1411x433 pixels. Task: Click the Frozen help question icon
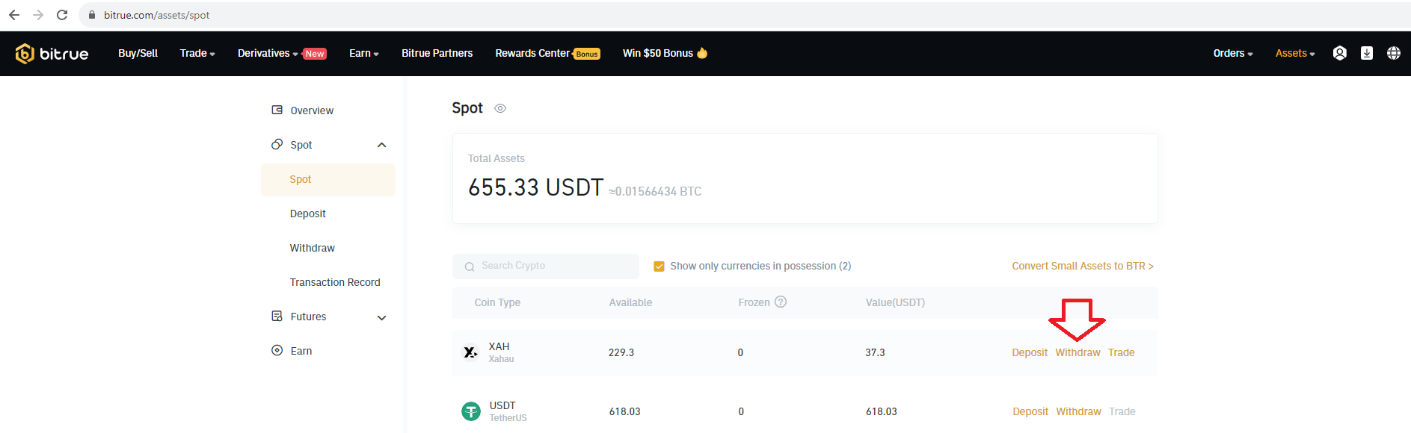click(x=781, y=302)
